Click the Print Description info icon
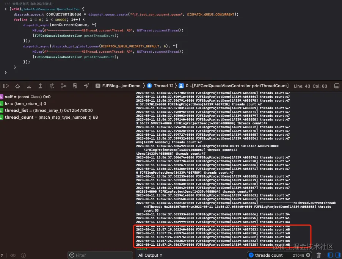Screen dimensions: 342x259 [x=24, y=255]
